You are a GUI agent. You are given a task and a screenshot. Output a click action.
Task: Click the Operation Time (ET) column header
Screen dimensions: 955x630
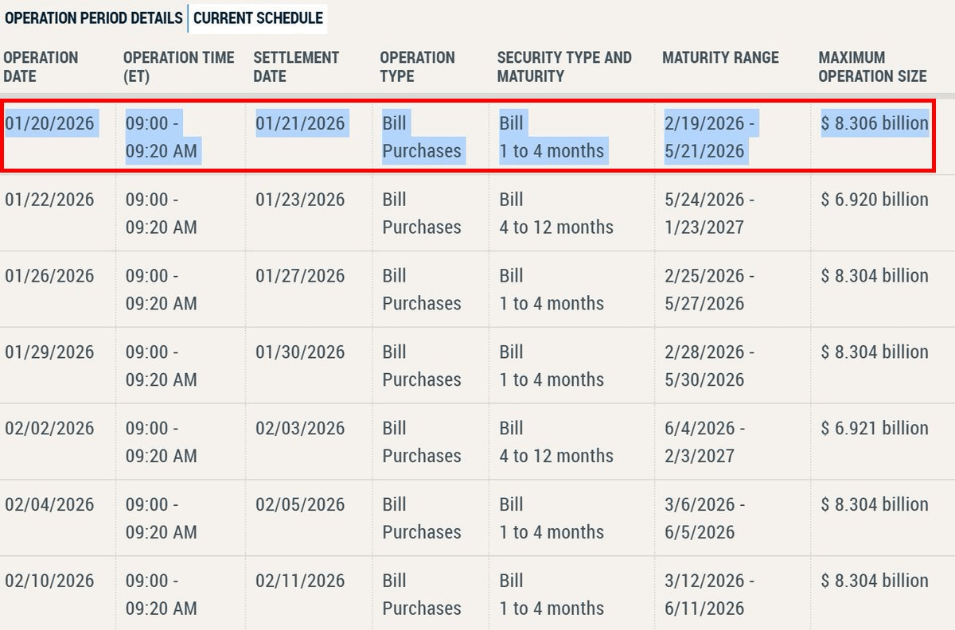click(179, 67)
